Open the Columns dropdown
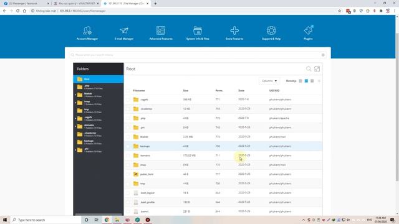 [x=269, y=81]
